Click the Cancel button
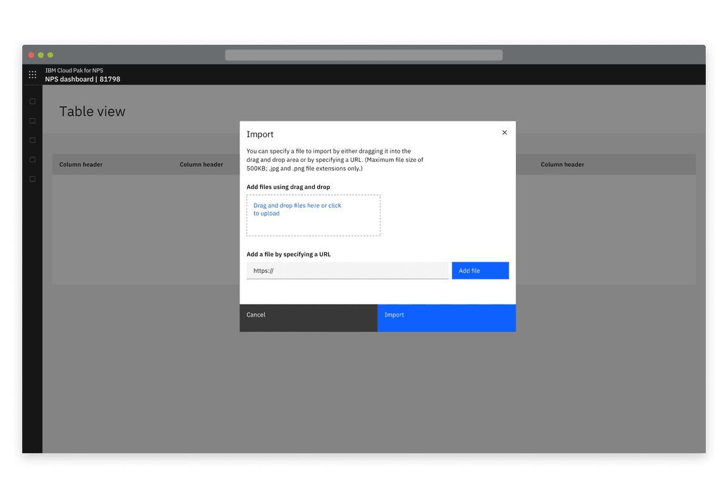728x498 pixels. coord(308,318)
